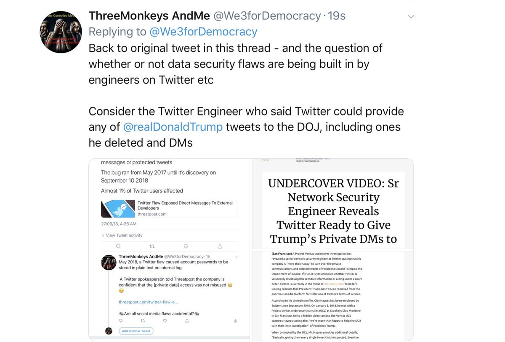Screen dimensions: 505x342
Task: Open the left embedded tweet screenshot
Action: pyautogui.click(x=169, y=249)
